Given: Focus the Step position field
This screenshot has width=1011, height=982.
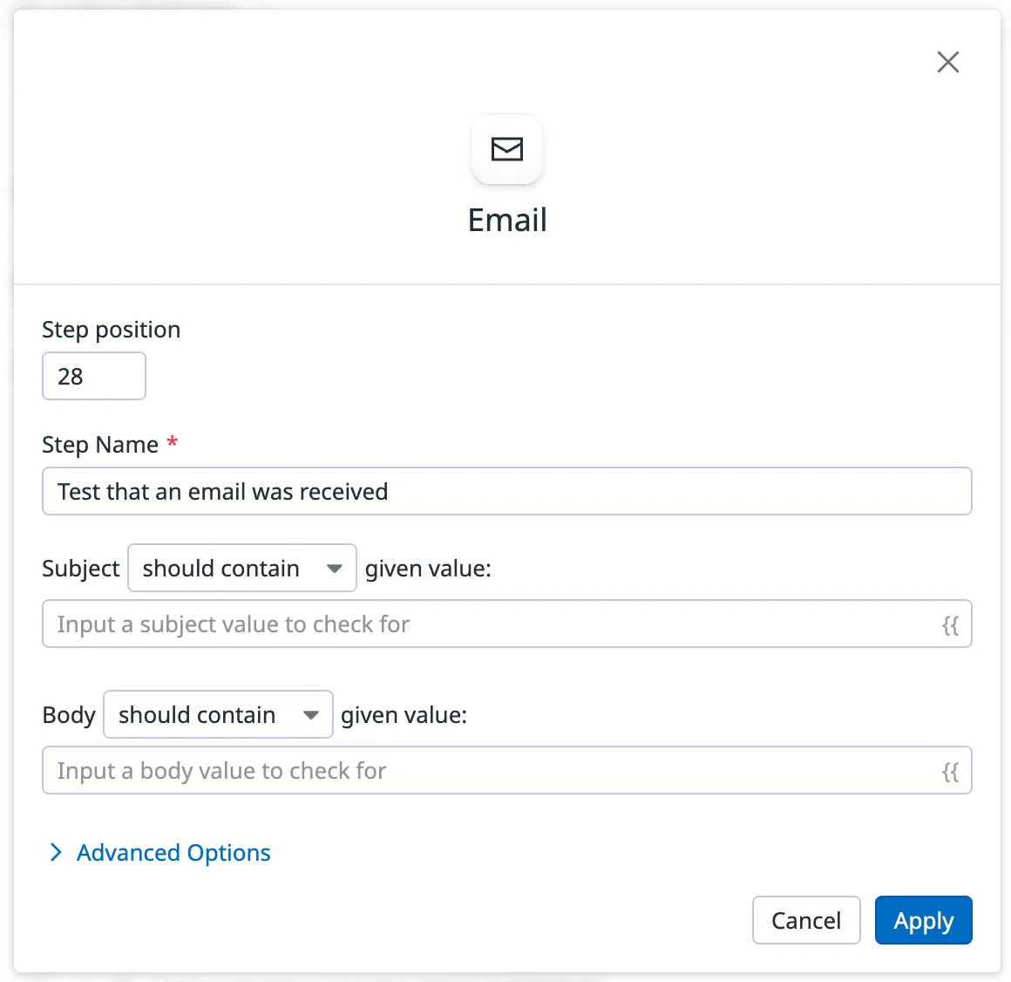Looking at the screenshot, I should tap(93, 376).
